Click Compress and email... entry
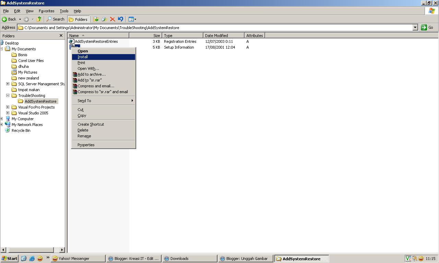Viewport: 439px width, 263px height. click(104, 86)
